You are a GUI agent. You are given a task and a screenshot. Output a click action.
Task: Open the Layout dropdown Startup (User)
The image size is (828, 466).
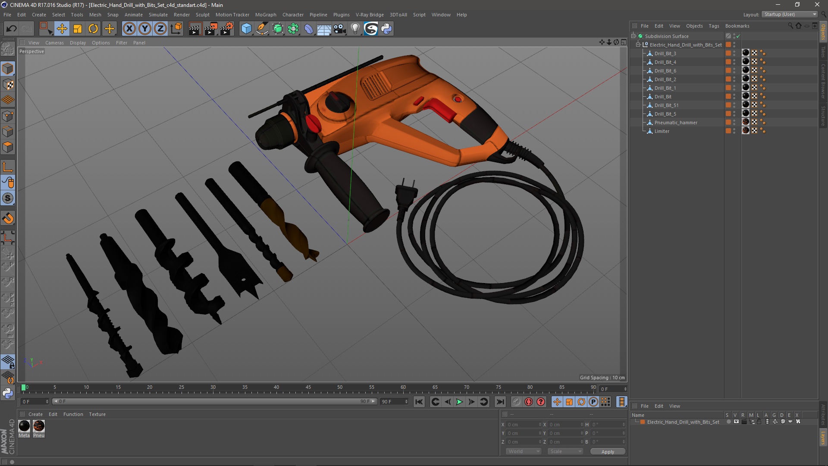coord(790,14)
